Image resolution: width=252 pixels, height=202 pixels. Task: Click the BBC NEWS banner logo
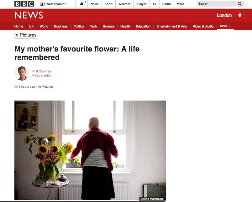coord(29,15)
